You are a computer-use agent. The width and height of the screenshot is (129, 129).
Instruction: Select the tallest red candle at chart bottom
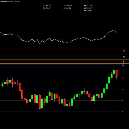[40, 102]
